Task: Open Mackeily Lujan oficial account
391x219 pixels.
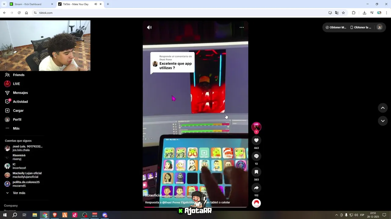Action: coord(23,175)
